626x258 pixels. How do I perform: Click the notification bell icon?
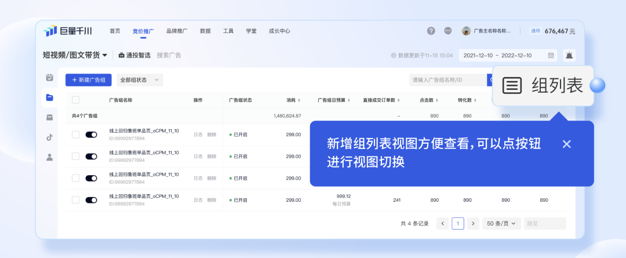tap(569, 55)
